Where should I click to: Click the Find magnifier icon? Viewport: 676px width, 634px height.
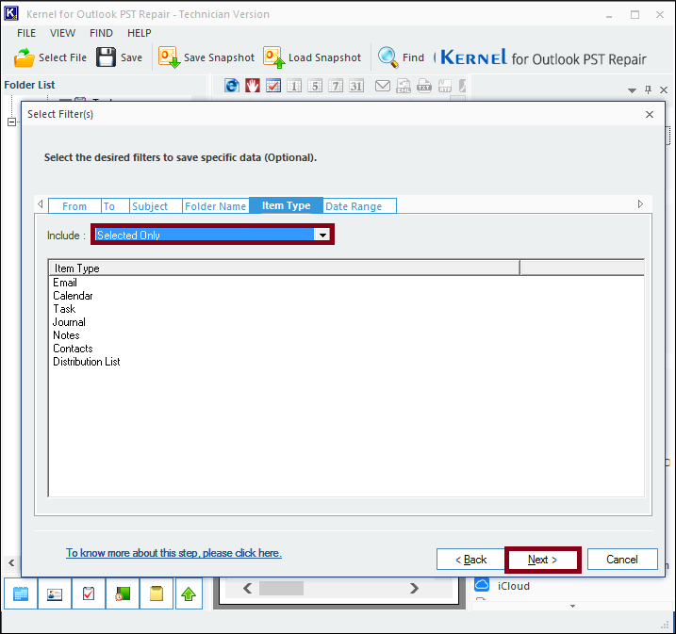[x=387, y=57]
